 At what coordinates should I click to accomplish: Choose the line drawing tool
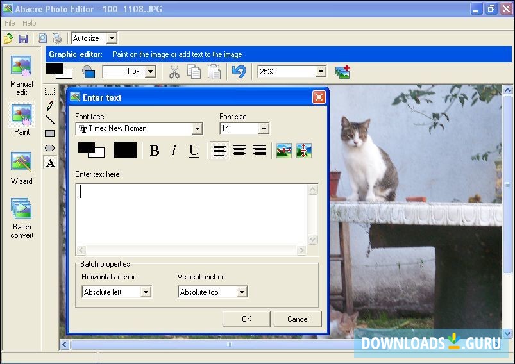tap(50, 119)
